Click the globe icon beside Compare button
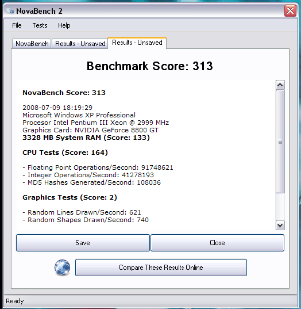This screenshot has width=301, height=309. tap(62, 268)
